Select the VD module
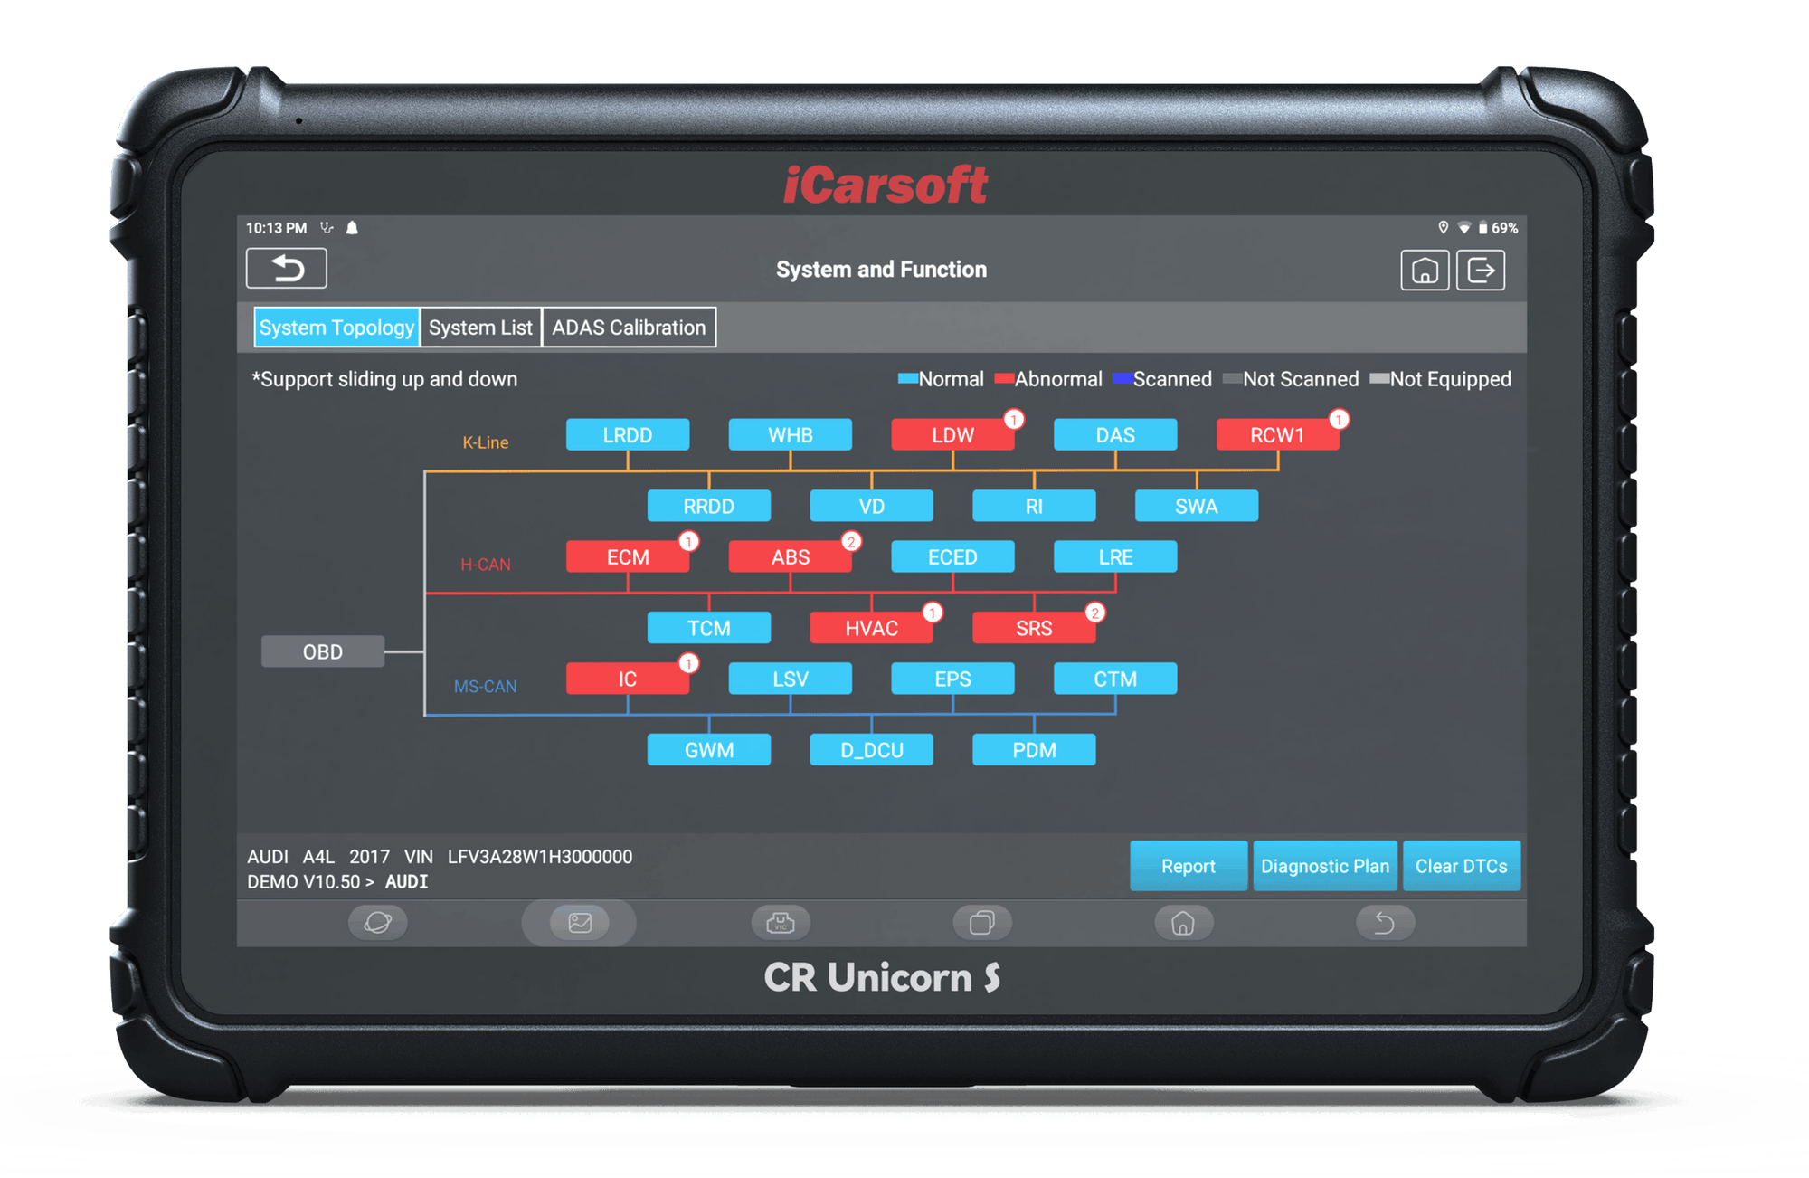Image resolution: width=1809 pixels, height=1178 pixels. point(872,507)
